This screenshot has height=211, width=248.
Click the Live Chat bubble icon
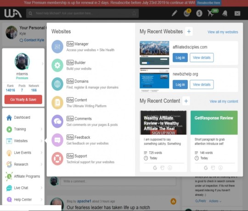click(x=9, y=188)
